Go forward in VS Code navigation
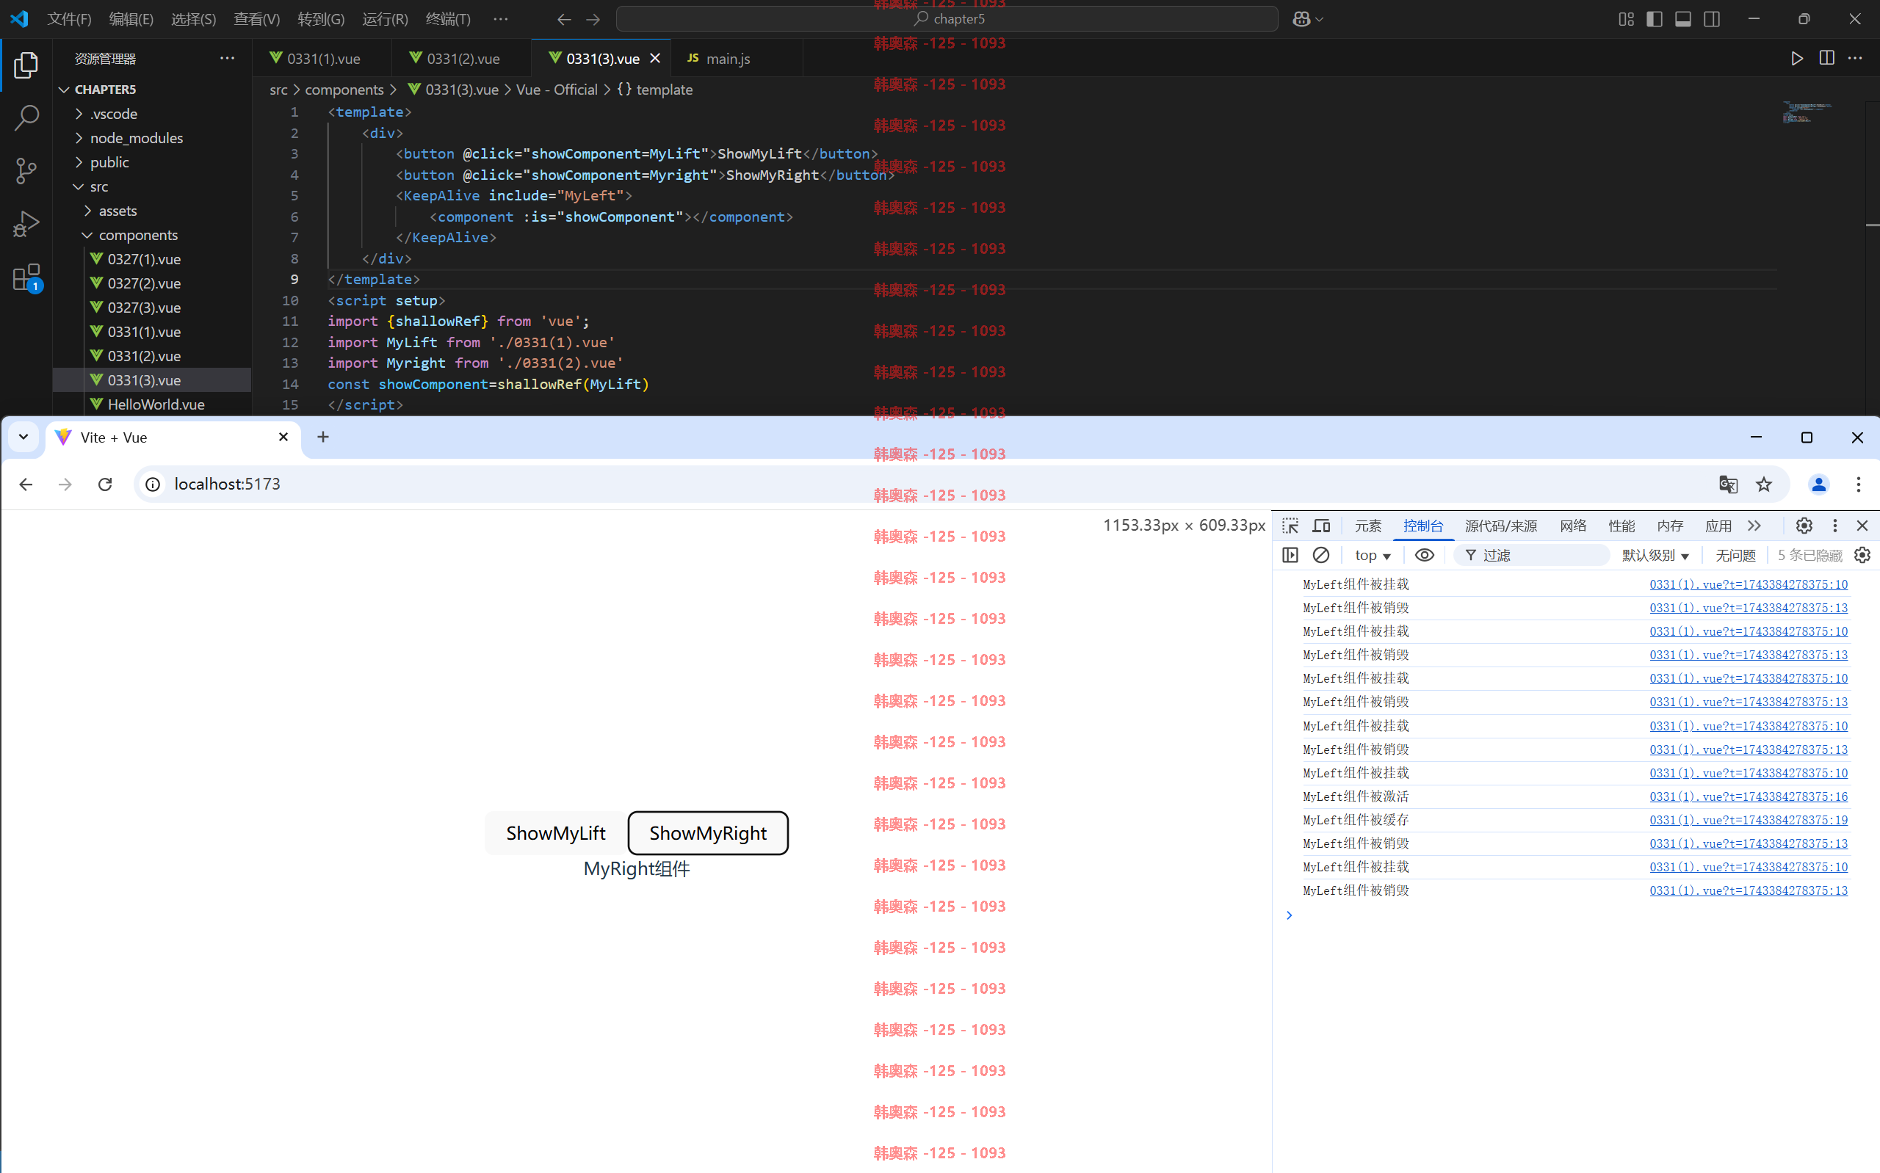Screen dimensions: 1880x1173 coord(593,18)
